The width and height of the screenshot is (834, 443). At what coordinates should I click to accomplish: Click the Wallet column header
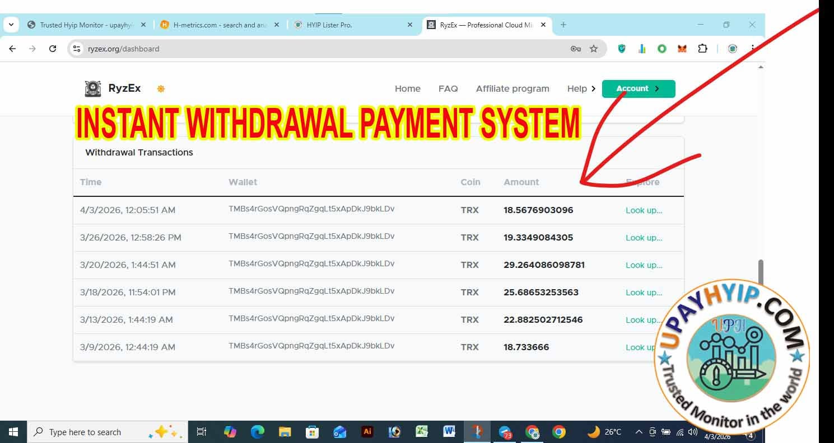(x=243, y=182)
